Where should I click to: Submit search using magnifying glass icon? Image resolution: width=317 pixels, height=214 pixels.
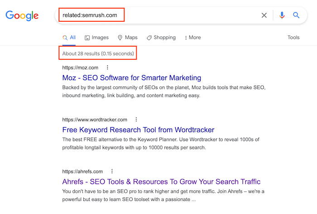(x=296, y=15)
